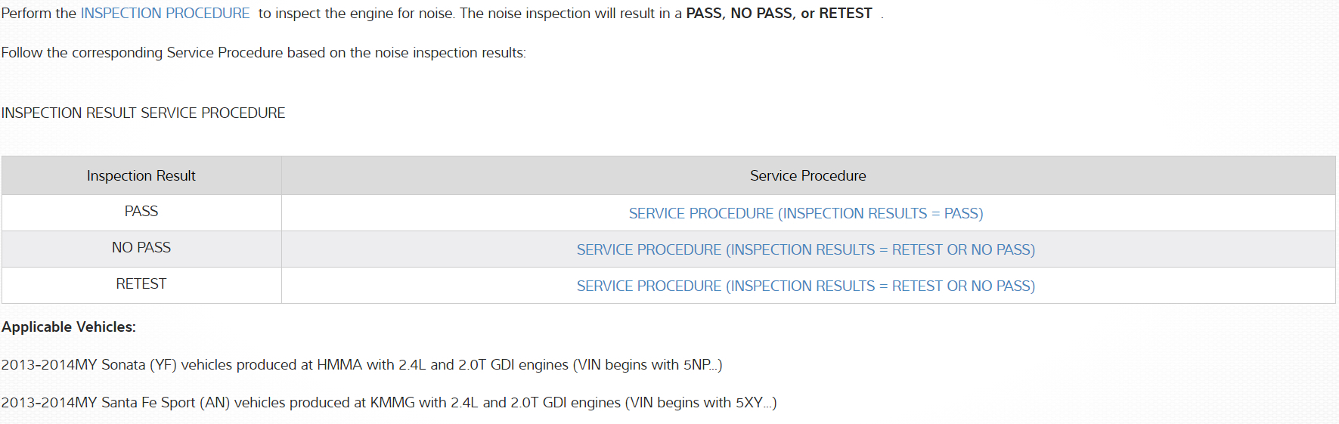Click the bold PASS, NO PASS, or RETEST text

pyautogui.click(x=779, y=14)
